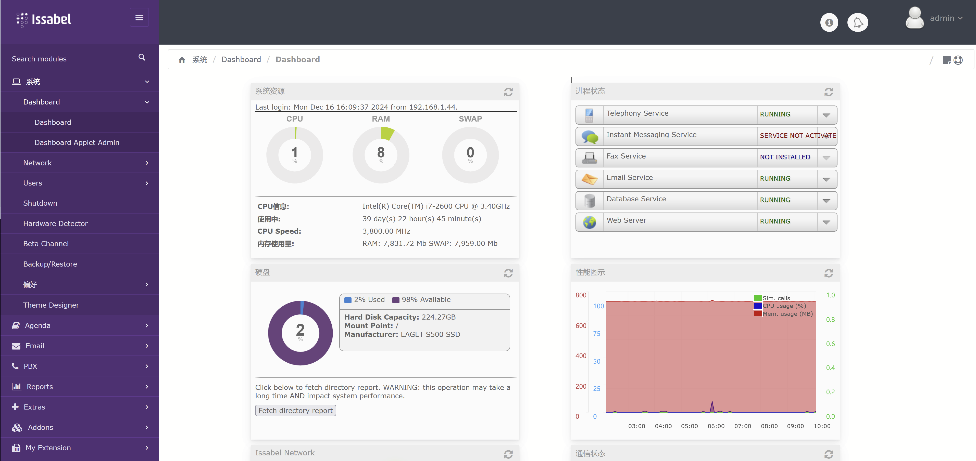Refresh the 硬盘 applet

pos(508,273)
